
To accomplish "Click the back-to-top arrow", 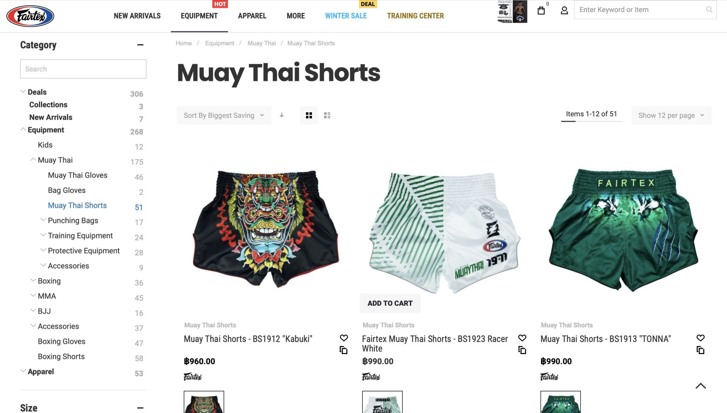I will [700, 386].
